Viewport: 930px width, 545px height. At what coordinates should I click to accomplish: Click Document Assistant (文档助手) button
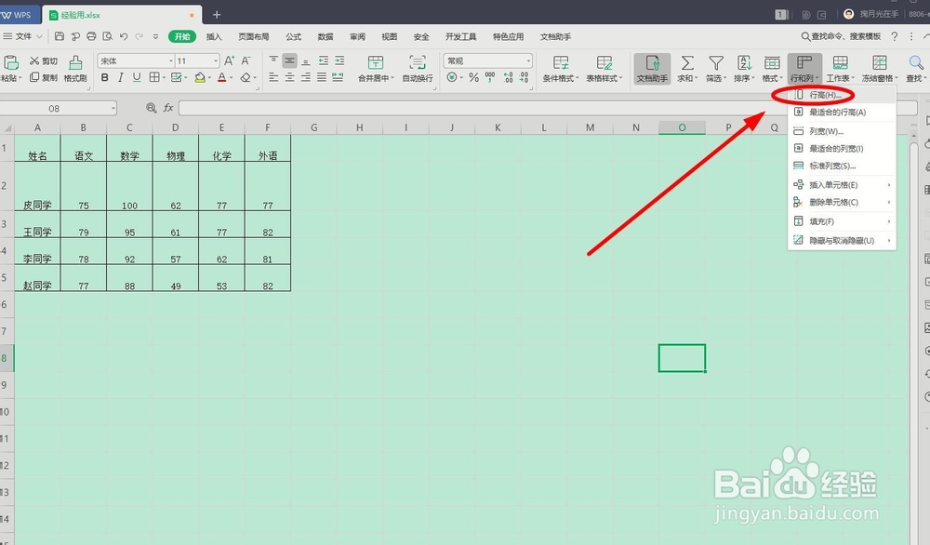(x=652, y=69)
